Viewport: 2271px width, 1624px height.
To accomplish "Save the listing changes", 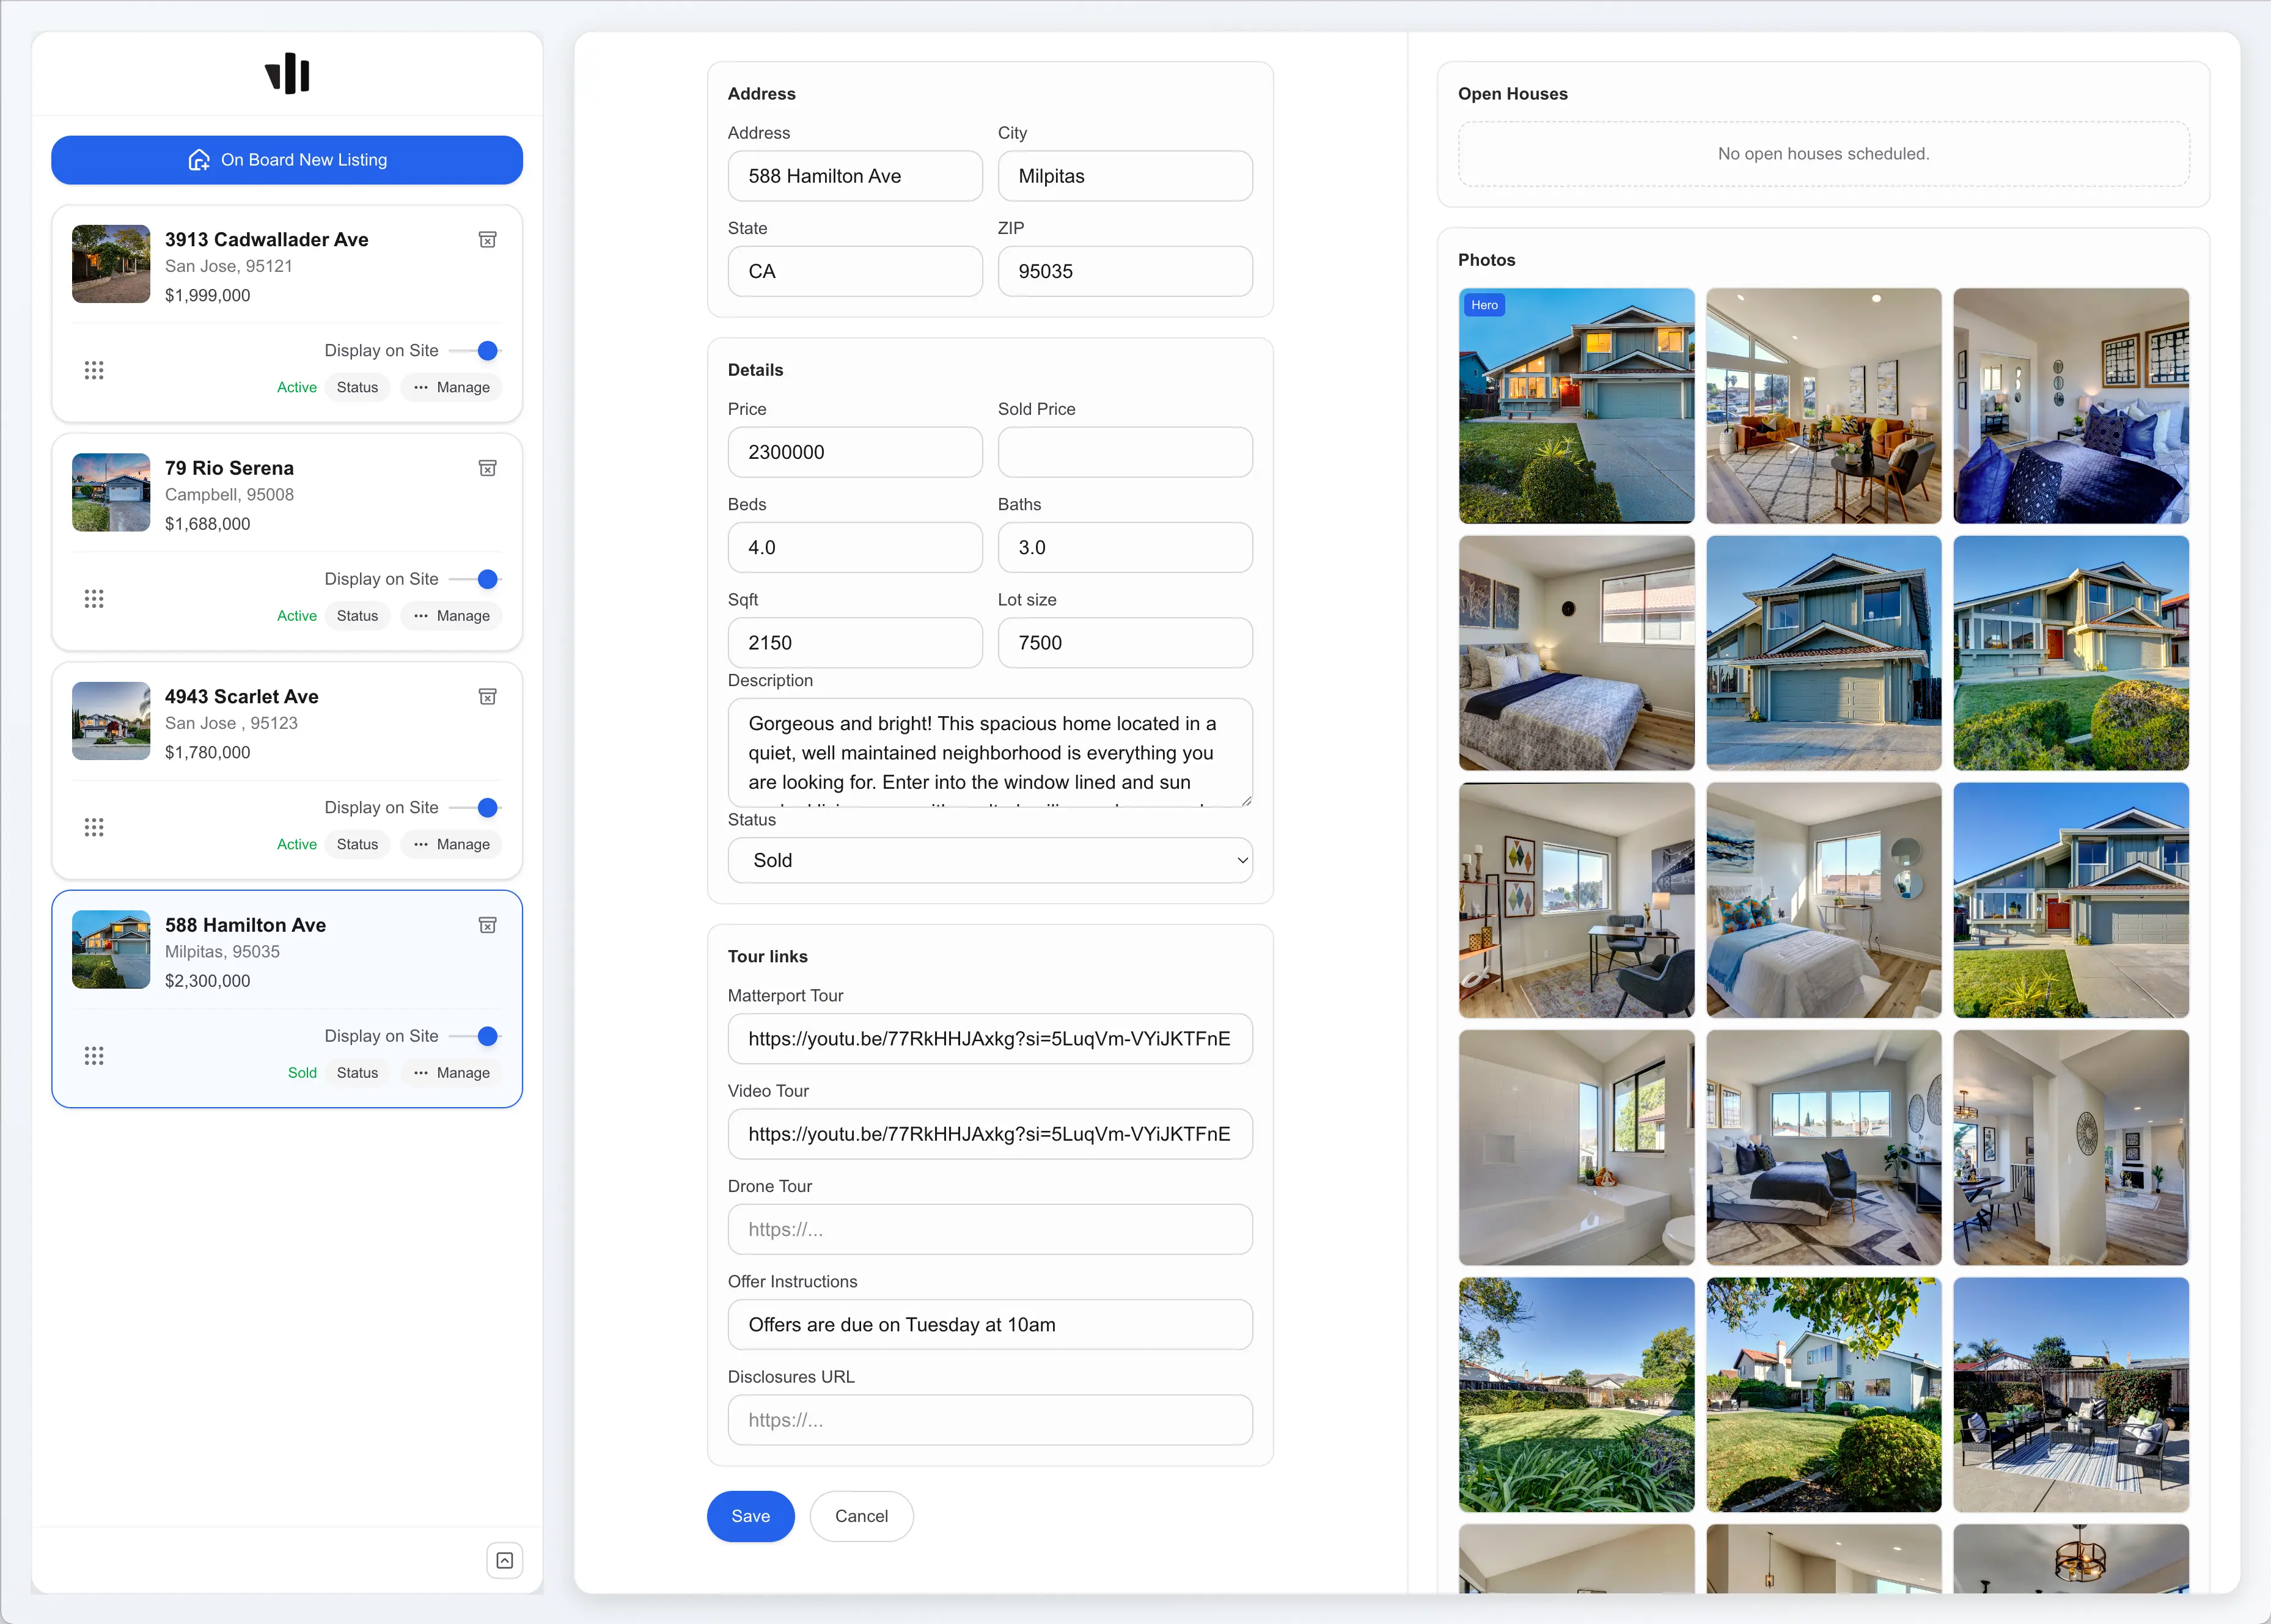I will pos(750,1516).
